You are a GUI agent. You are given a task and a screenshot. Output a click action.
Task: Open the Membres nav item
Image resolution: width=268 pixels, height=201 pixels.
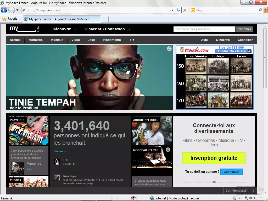click(36, 40)
